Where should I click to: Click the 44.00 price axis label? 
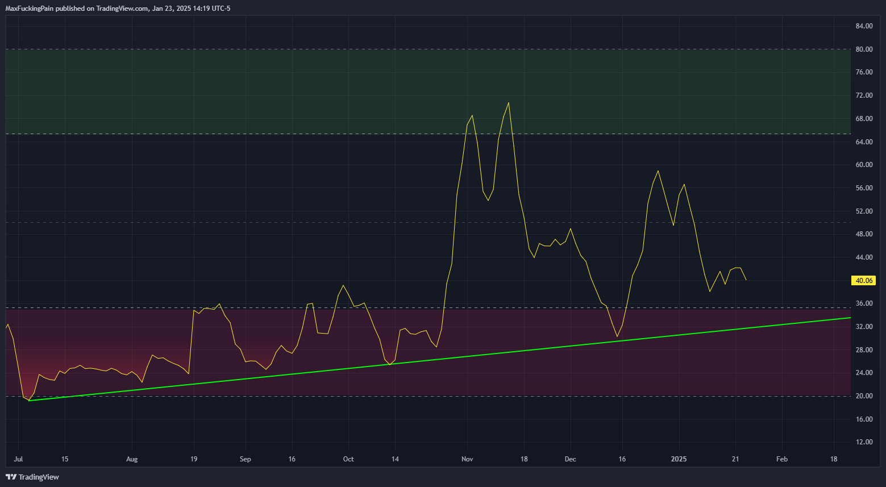click(864, 257)
